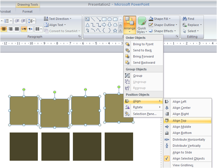
Task: Click Distribute Vertically
Action: click(187, 146)
